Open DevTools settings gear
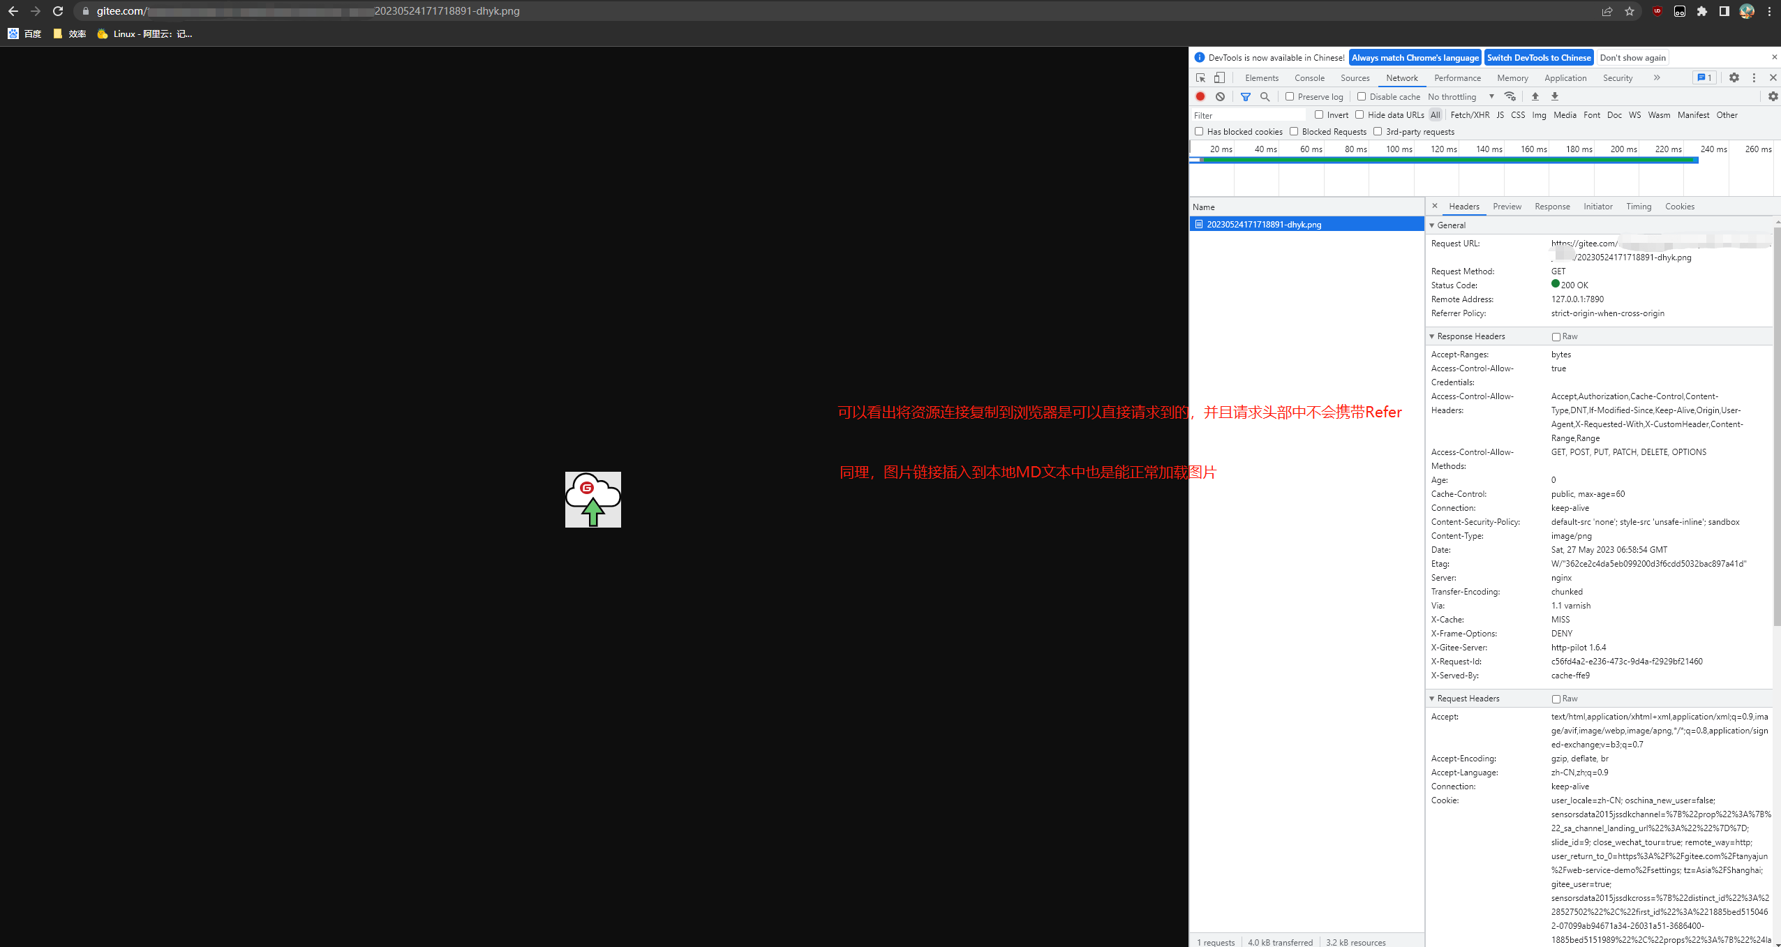The image size is (1781, 947). pyautogui.click(x=1734, y=77)
